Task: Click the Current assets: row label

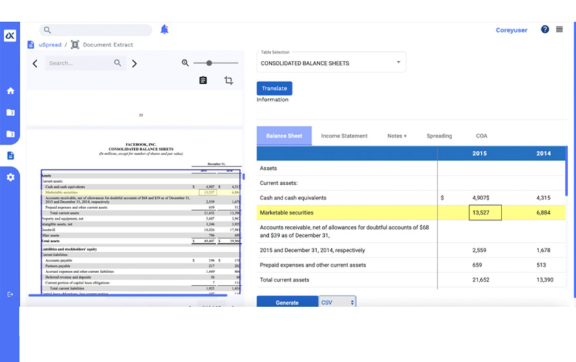Action: tap(278, 183)
